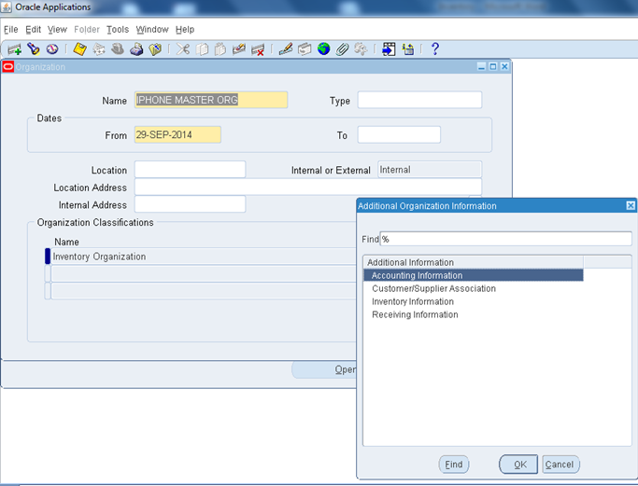Screen dimensions: 638x486
Task: Click the flashlight Find icon
Action: [34, 49]
